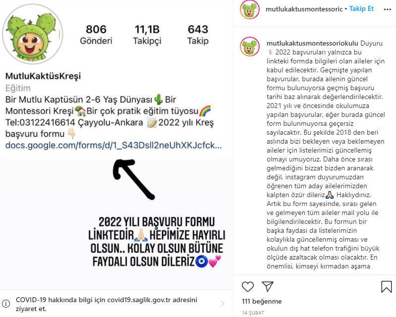
Task: Click the 11,1B Takipçi followers count
Action: tap(147, 35)
